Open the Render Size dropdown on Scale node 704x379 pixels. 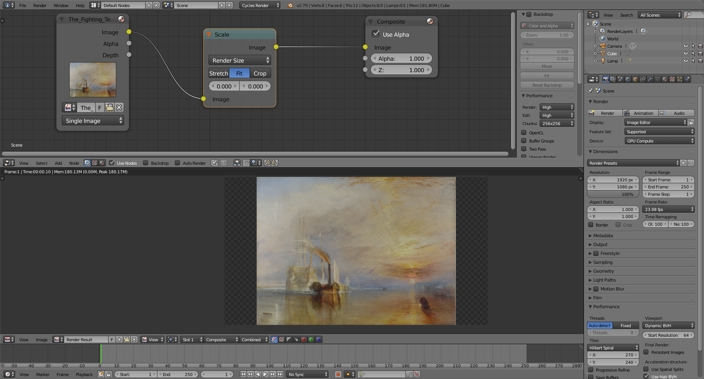tap(240, 60)
